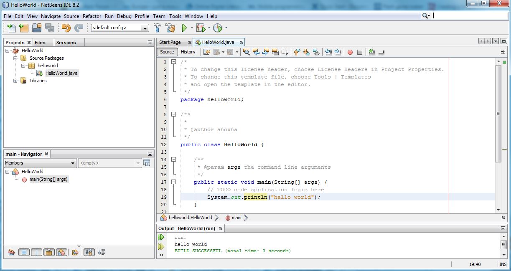The width and height of the screenshot is (511, 271).
Task: Click the Undo icon in the toolbar
Action: coord(66,28)
